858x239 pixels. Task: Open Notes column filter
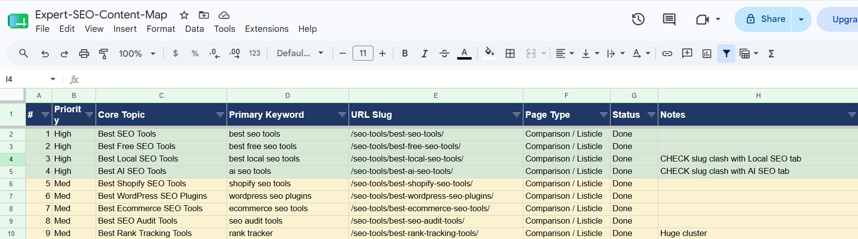point(852,115)
